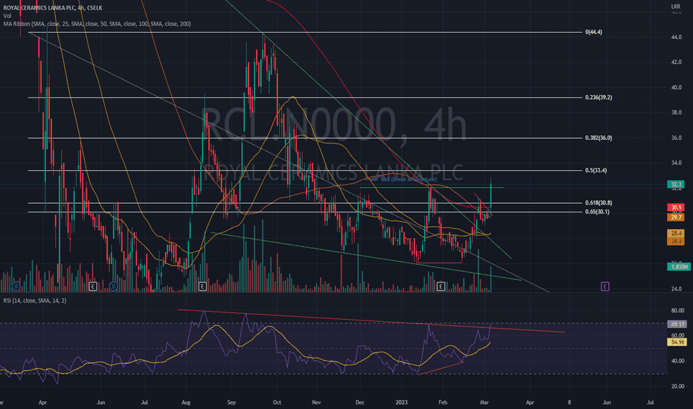Open the earnings E marker above Feb

(441, 286)
